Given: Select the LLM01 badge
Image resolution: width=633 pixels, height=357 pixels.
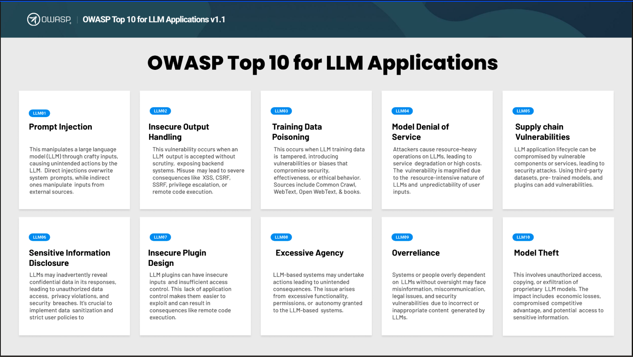Looking at the screenshot, I should 40,113.
